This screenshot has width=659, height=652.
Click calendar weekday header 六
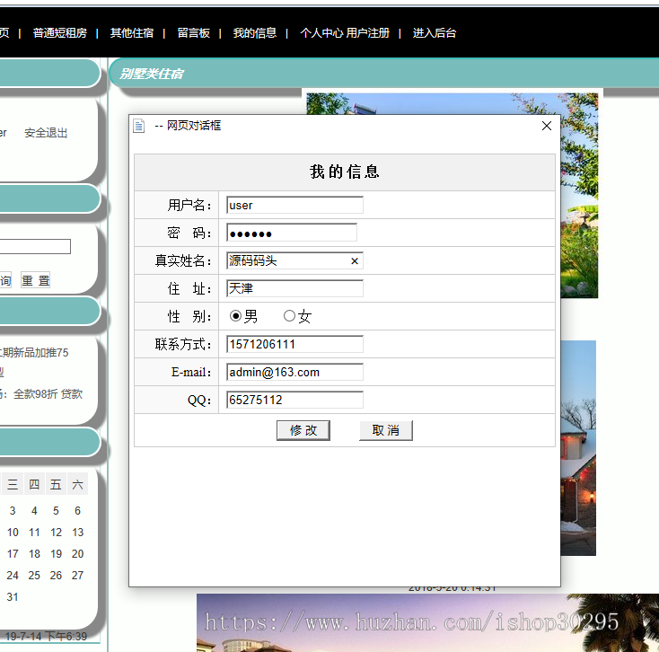tap(77, 484)
